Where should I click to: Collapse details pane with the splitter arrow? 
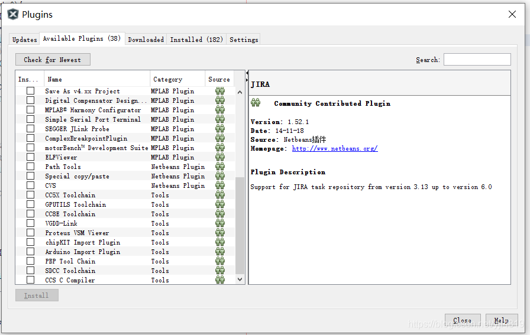(247, 80)
